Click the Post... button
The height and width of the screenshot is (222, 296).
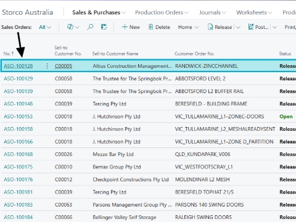[x=258, y=27]
